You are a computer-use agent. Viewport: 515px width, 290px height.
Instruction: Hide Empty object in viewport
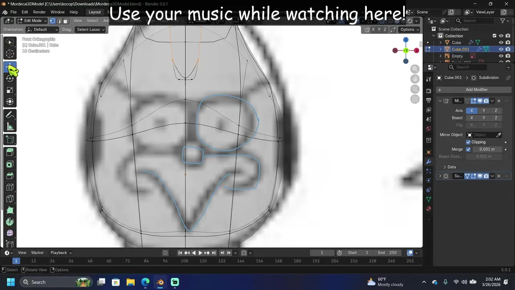[x=501, y=56]
